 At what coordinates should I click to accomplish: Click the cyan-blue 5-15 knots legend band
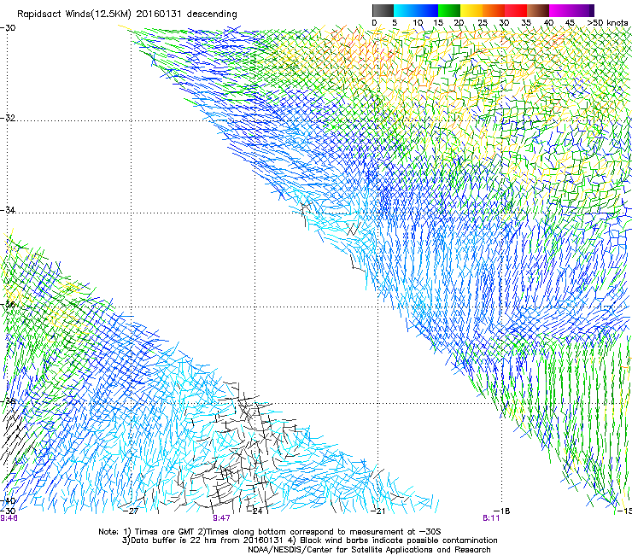click(x=416, y=10)
